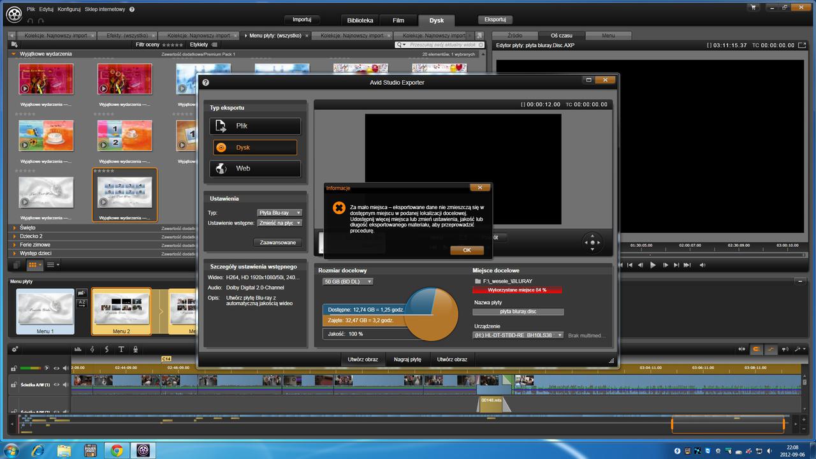This screenshot has width=816, height=459.
Task: Click the undo arrow icon
Action: pos(31,20)
